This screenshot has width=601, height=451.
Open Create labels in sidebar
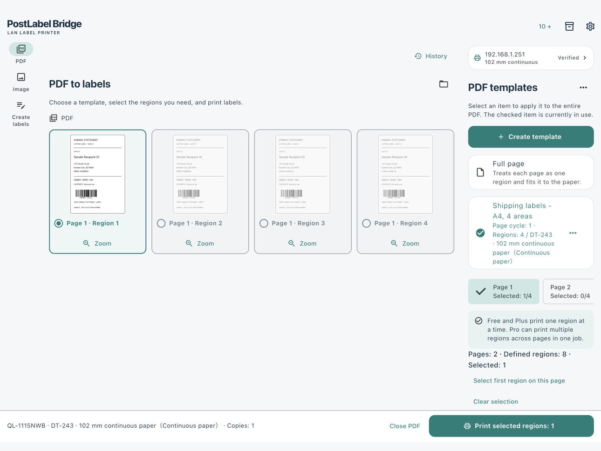21,113
